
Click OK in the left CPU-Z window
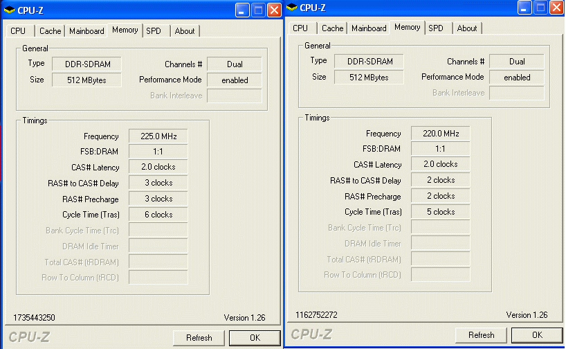255,337
